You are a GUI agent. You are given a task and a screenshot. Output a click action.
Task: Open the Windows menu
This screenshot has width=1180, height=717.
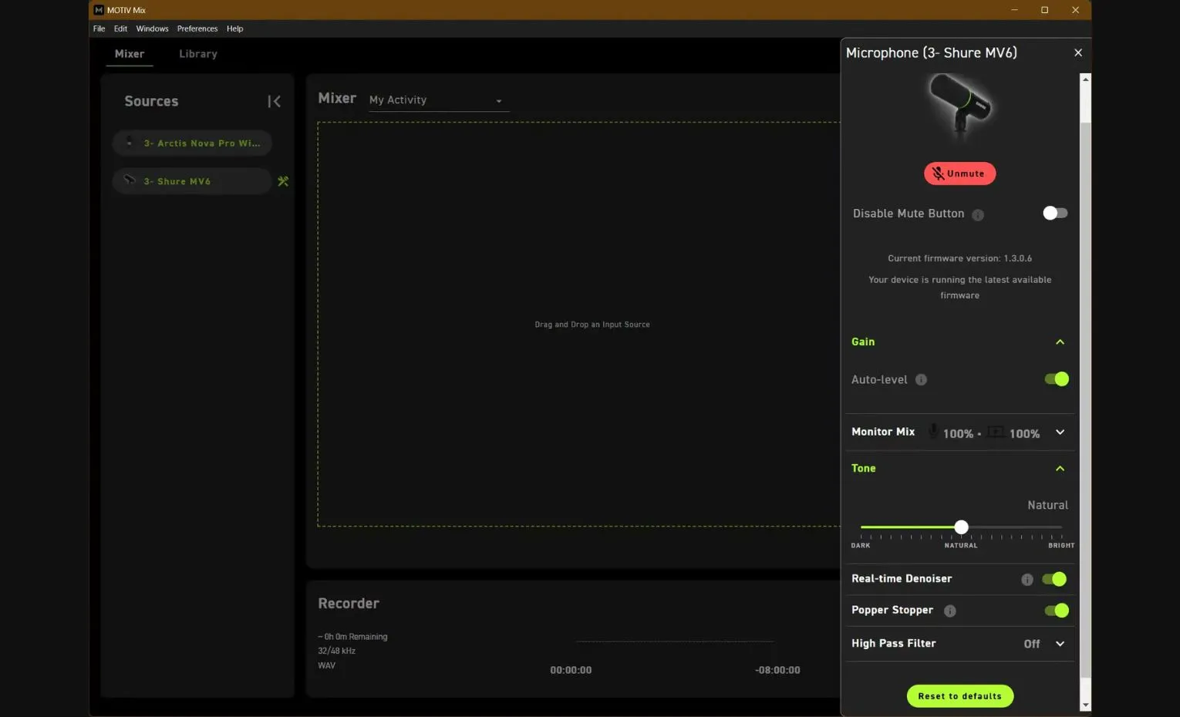tap(152, 29)
